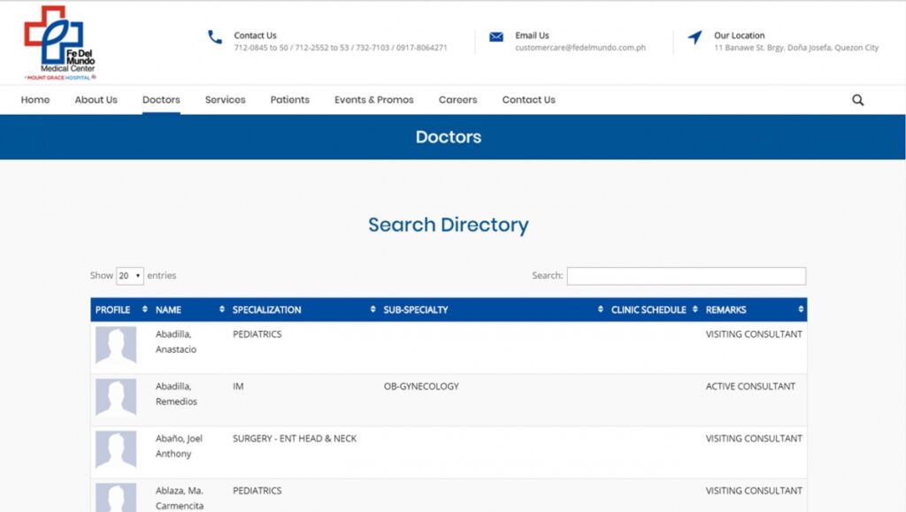Sort table by Name column header

click(x=168, y=309)
